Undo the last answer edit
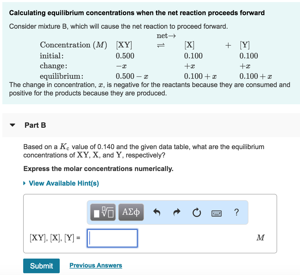The image size is (300, 275). click(157, 213)
